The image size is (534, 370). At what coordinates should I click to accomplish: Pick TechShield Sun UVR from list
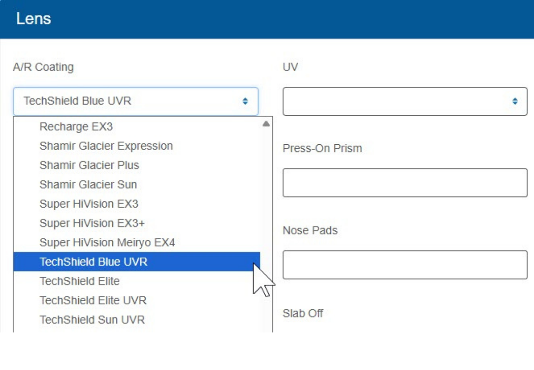pyautogui.click(x=92, y=320)
